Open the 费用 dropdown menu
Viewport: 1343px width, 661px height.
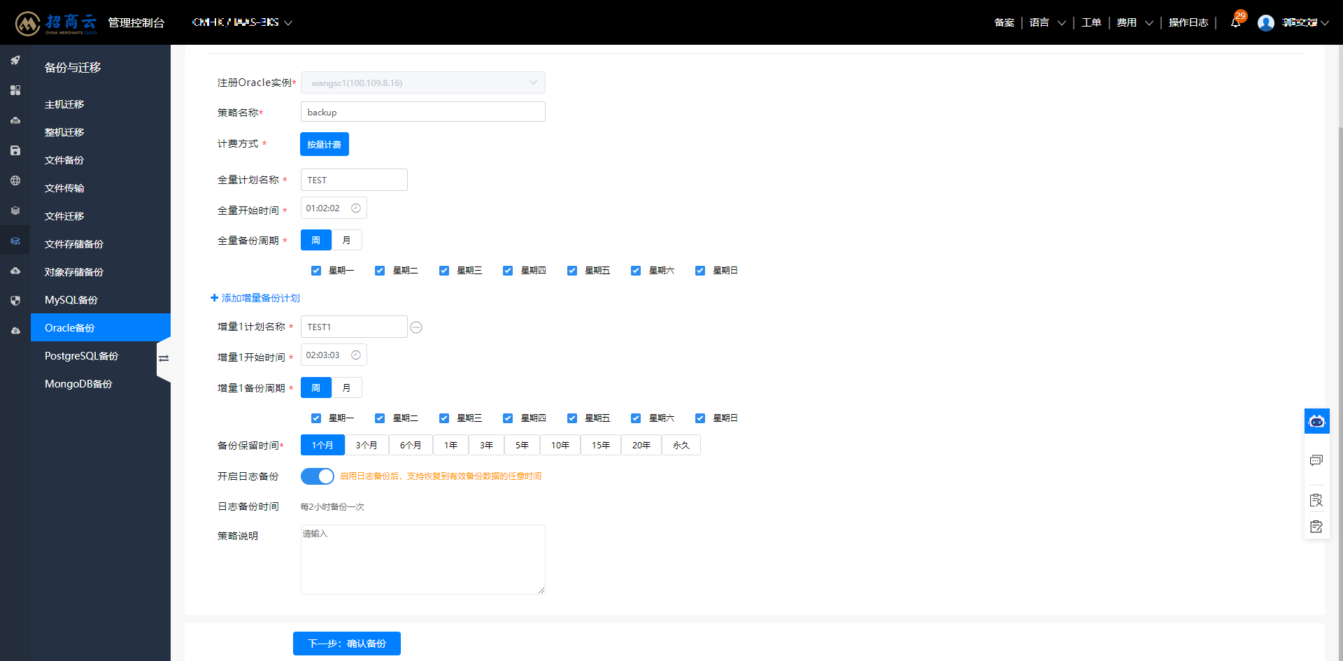[x=1135, y=22]
